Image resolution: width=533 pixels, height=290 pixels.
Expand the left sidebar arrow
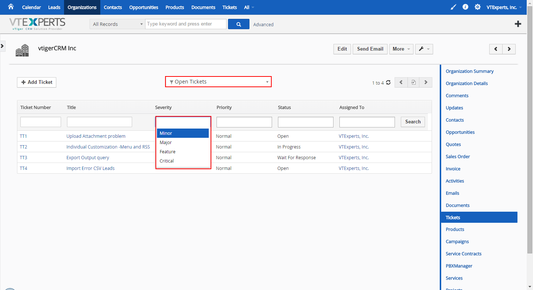[x=2, y=46]
